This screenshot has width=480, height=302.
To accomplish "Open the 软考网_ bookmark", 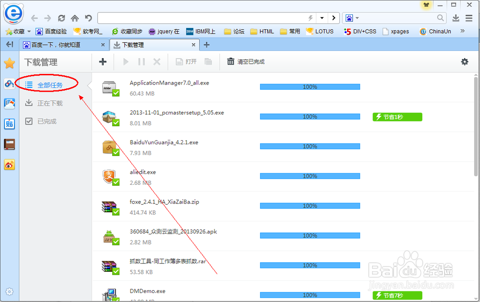I will (88, 32).
